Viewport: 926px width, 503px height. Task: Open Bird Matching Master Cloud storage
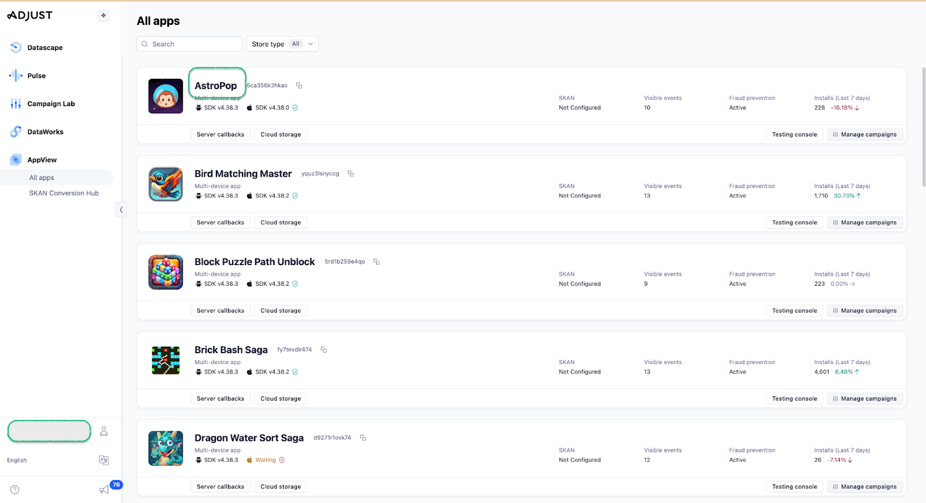[281, 222]
